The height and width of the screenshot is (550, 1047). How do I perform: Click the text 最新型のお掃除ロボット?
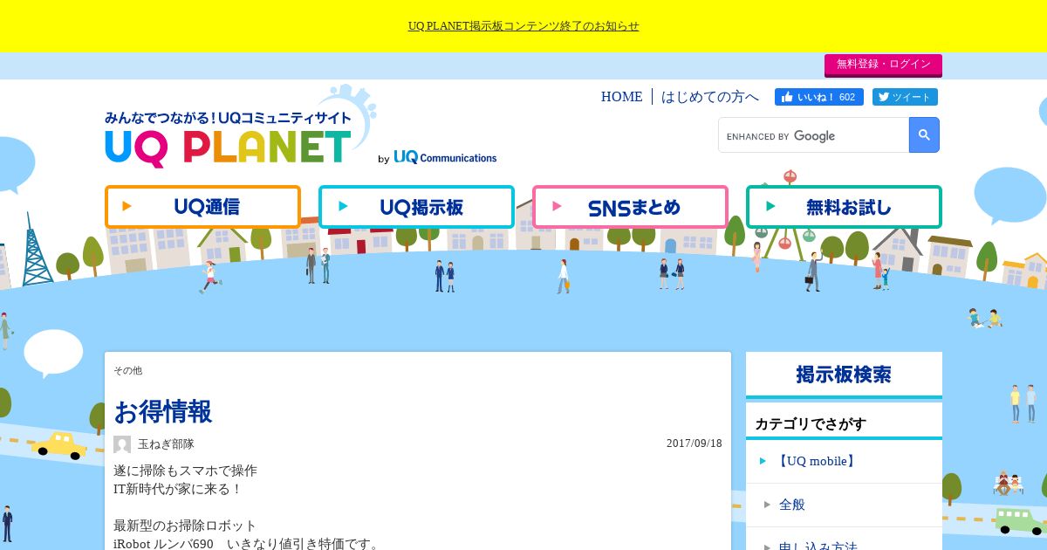coord(185,526)
